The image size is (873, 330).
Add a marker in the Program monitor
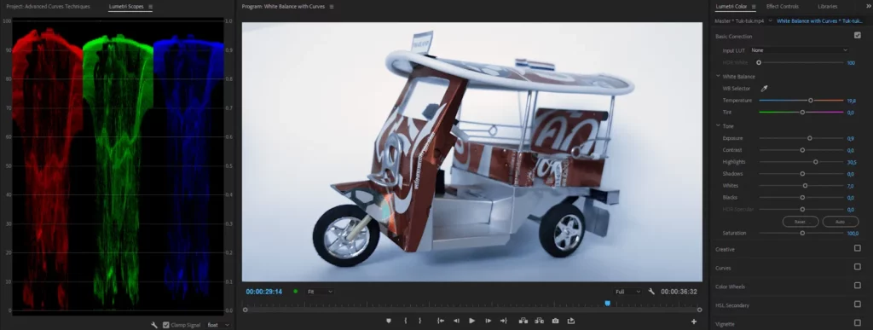pyautogui.click(x=389, y=321)
